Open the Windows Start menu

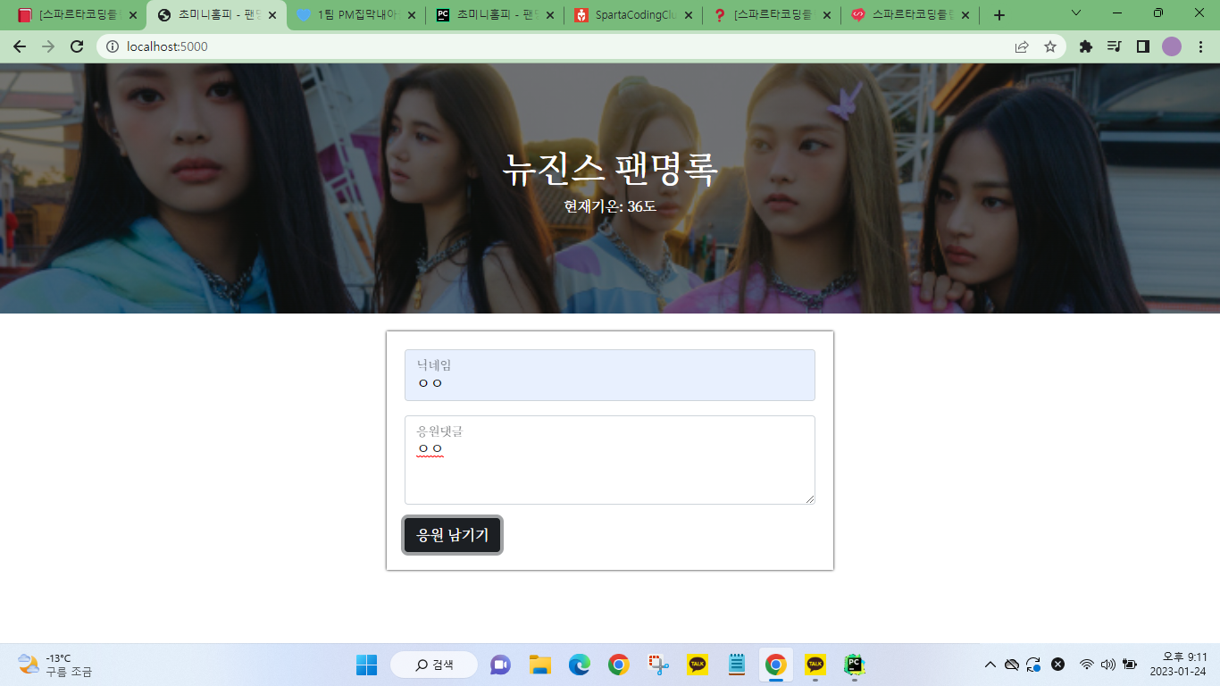tap(366, 665)
